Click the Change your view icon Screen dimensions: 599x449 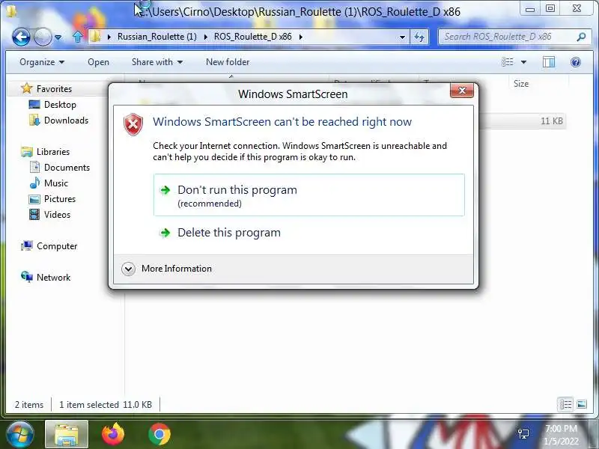(508, 62)
